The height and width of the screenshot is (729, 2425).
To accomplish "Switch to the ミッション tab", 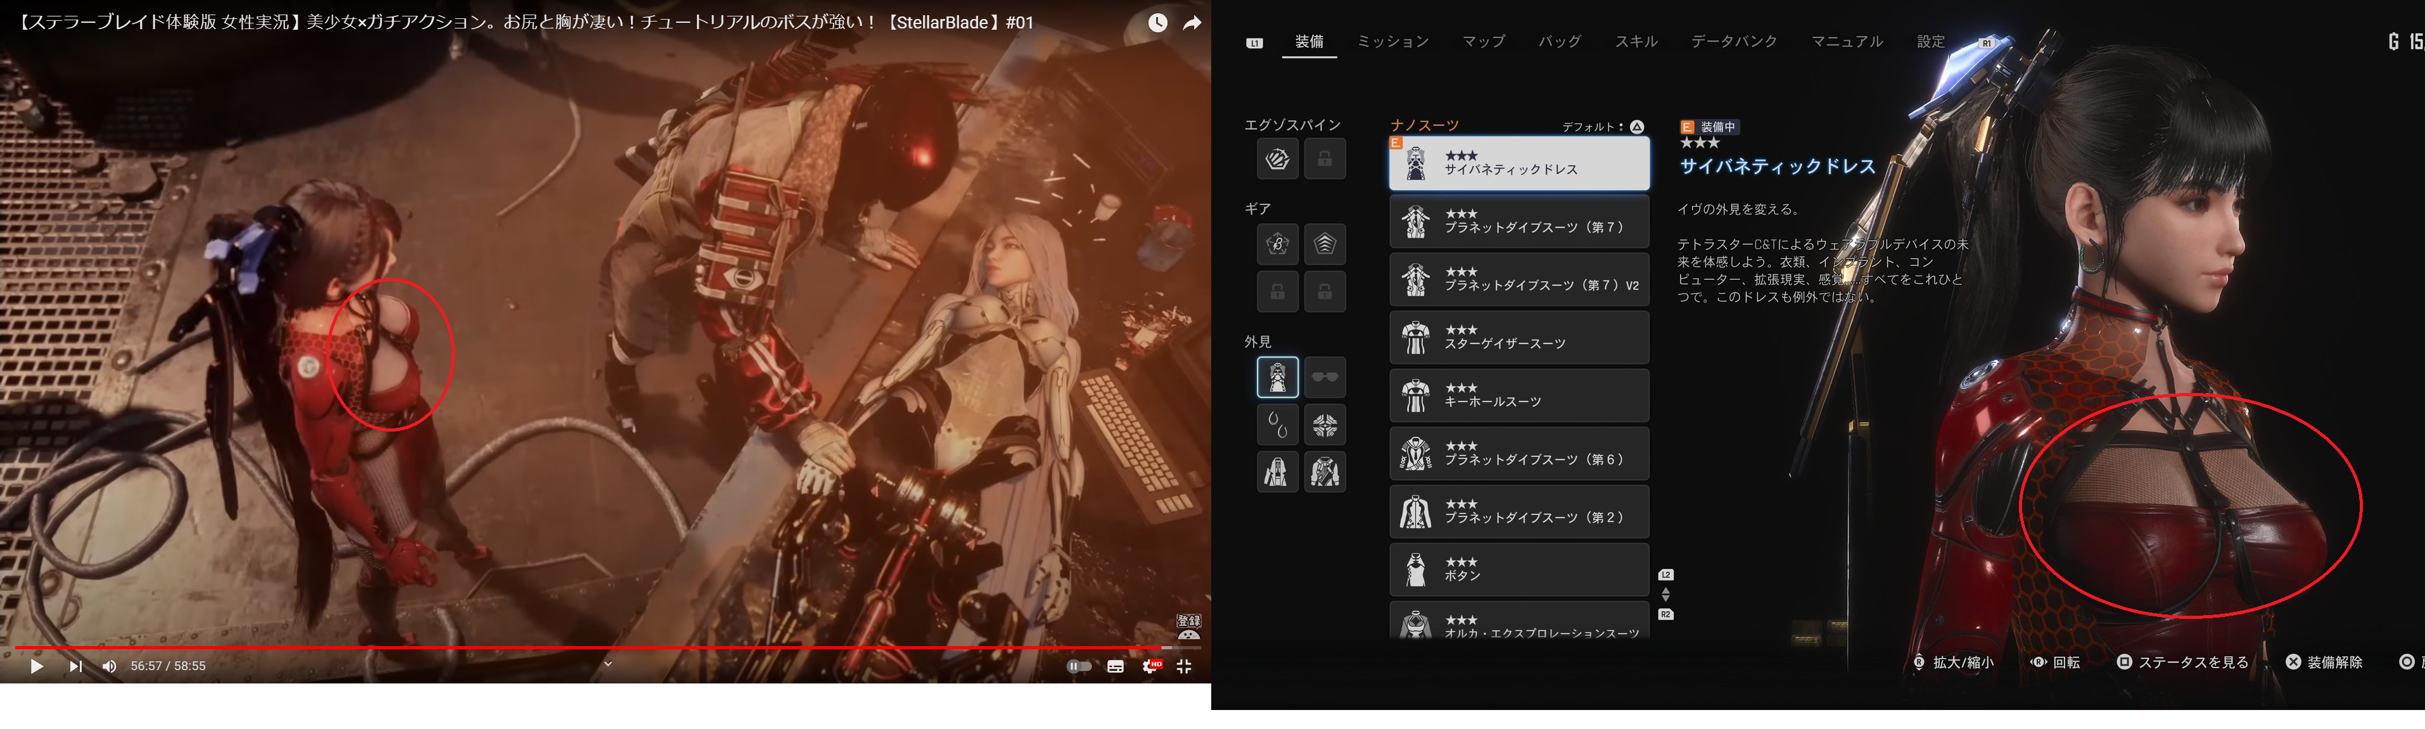I will coord(1393,41).
